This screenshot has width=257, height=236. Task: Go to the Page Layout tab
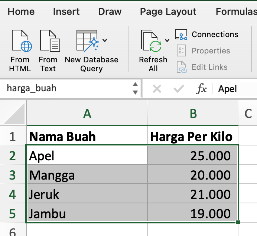(x=168, y=12)
